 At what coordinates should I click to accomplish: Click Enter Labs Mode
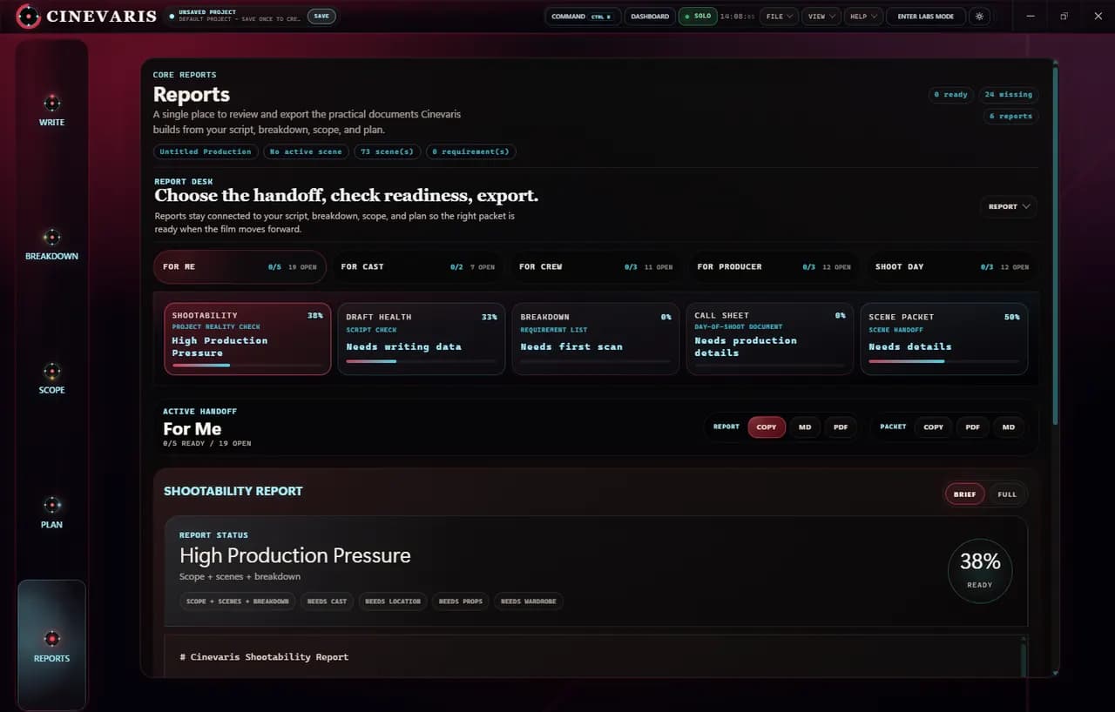(925, 16)
